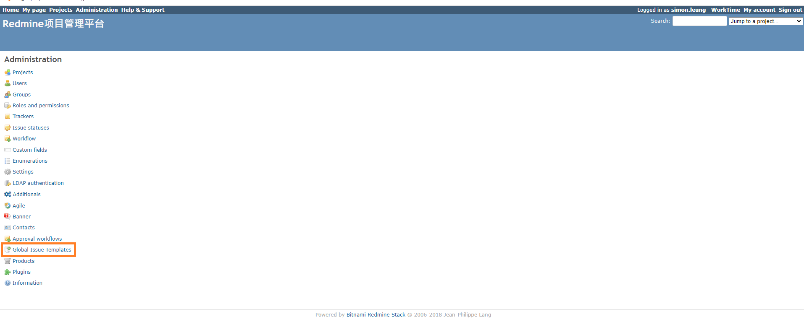Open the Approval workflows link
Image resolution: width=804 pixels, height=322 pixels.
click(x=37, y=239)
